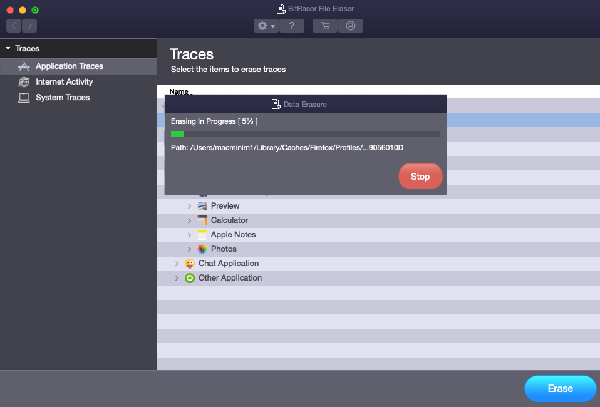Image resolution: width=600 pixels, height=407 pixels.
Task: Open the user account profile button
Action: click(x=351, y=26)
